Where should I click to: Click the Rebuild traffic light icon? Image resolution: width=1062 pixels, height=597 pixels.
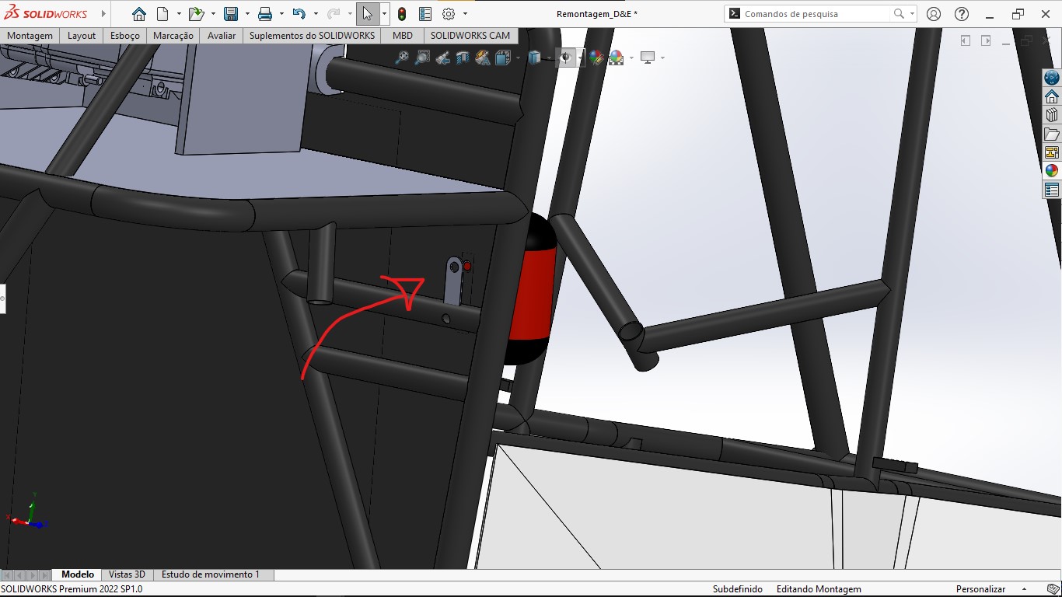pos(402,14)
